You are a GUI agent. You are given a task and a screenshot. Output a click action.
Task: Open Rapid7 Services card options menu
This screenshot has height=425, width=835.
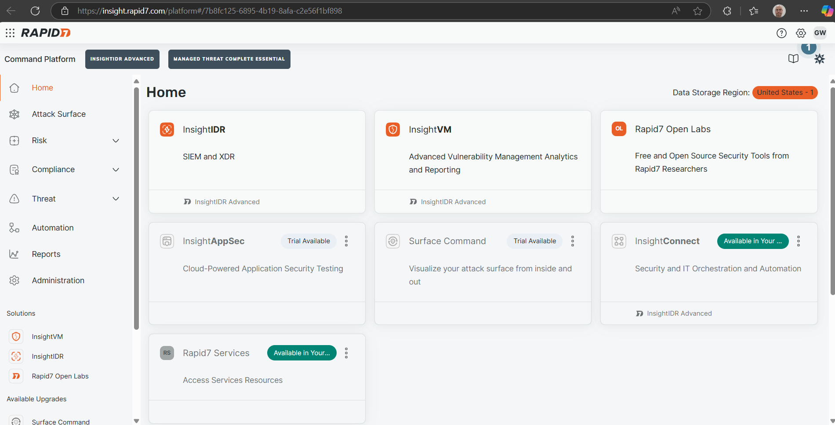click(x=346, y=353)
